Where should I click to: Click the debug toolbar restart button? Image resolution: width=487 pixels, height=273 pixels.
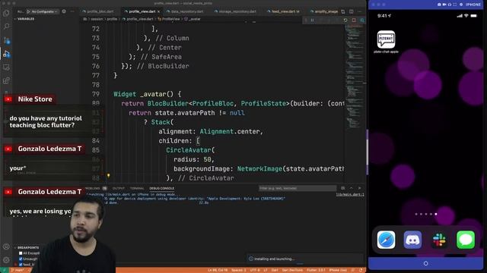coord(345,20)
